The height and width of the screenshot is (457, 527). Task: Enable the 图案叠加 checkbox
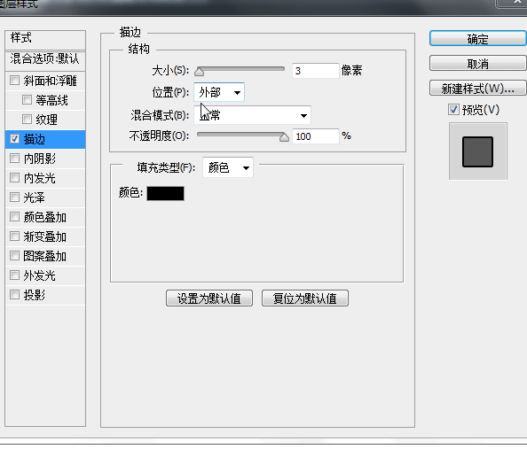(x=14, y=256)
